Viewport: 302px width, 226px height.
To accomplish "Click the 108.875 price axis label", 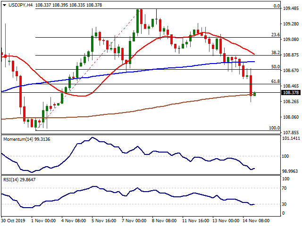I will point(291,55).
